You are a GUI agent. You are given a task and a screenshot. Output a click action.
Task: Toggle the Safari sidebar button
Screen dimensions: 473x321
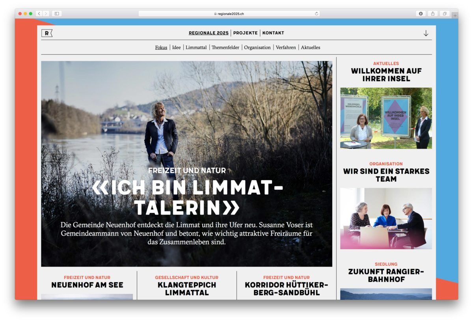[57, 13]
